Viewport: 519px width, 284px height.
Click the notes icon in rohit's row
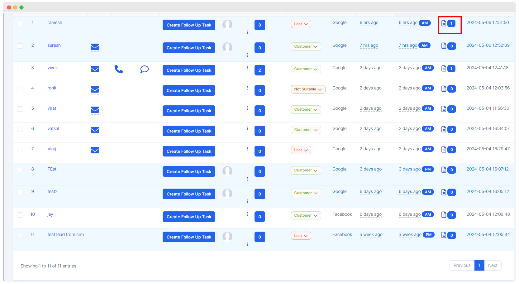[444, 89]
